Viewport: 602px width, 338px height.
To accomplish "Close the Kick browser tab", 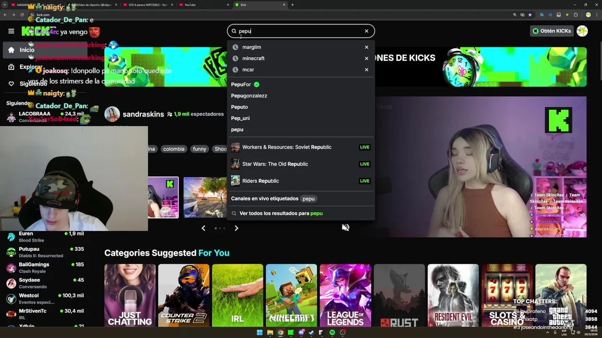I will click(284, 5).
